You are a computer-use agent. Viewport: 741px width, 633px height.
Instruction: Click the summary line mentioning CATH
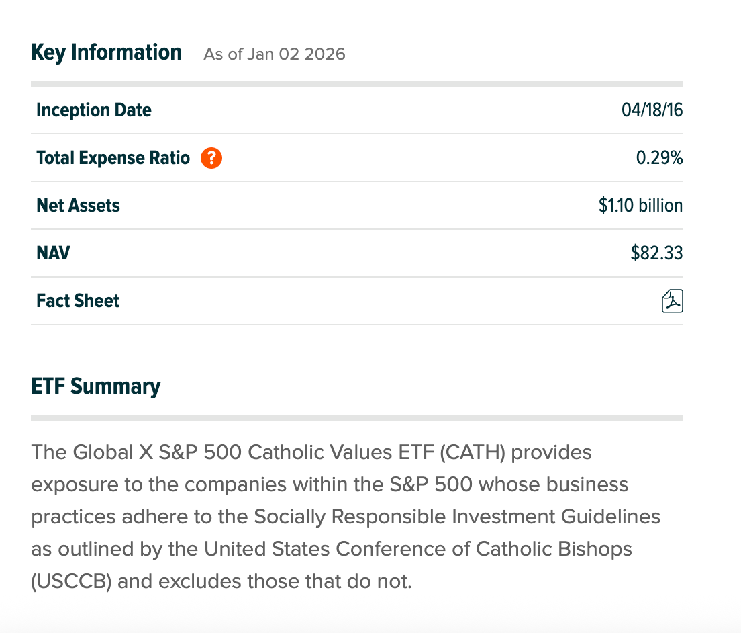[x=311, y=452]
